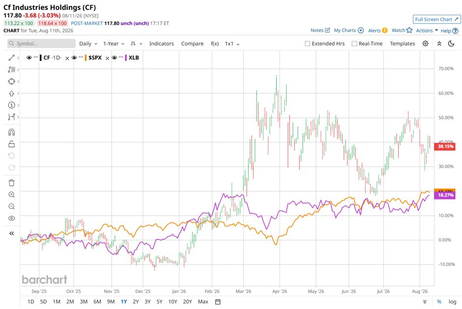Open XLB series options ellipsis

[121, 57]
